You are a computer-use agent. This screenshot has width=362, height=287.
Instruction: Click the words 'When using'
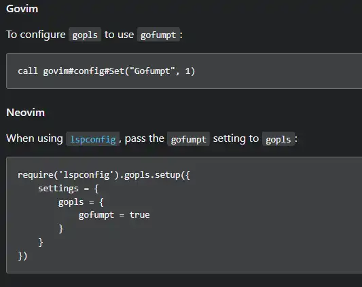pyautogui.click(x=35, y=138)
